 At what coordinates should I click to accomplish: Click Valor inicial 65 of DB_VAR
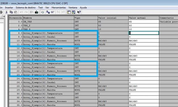113,22
